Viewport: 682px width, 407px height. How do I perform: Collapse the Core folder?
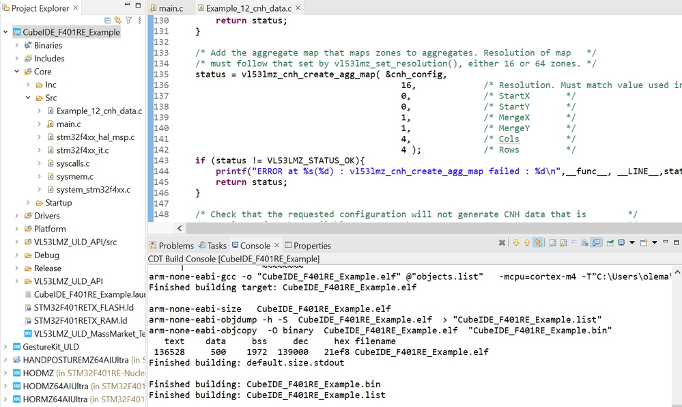[16, 72]
